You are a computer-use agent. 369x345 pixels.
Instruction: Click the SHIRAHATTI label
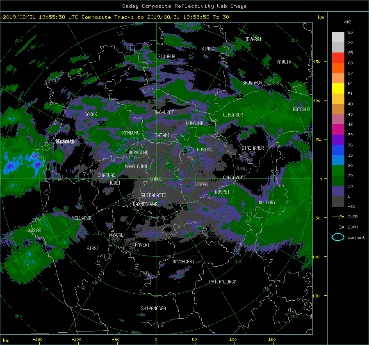pyautogui.click(x=154, y=195)
